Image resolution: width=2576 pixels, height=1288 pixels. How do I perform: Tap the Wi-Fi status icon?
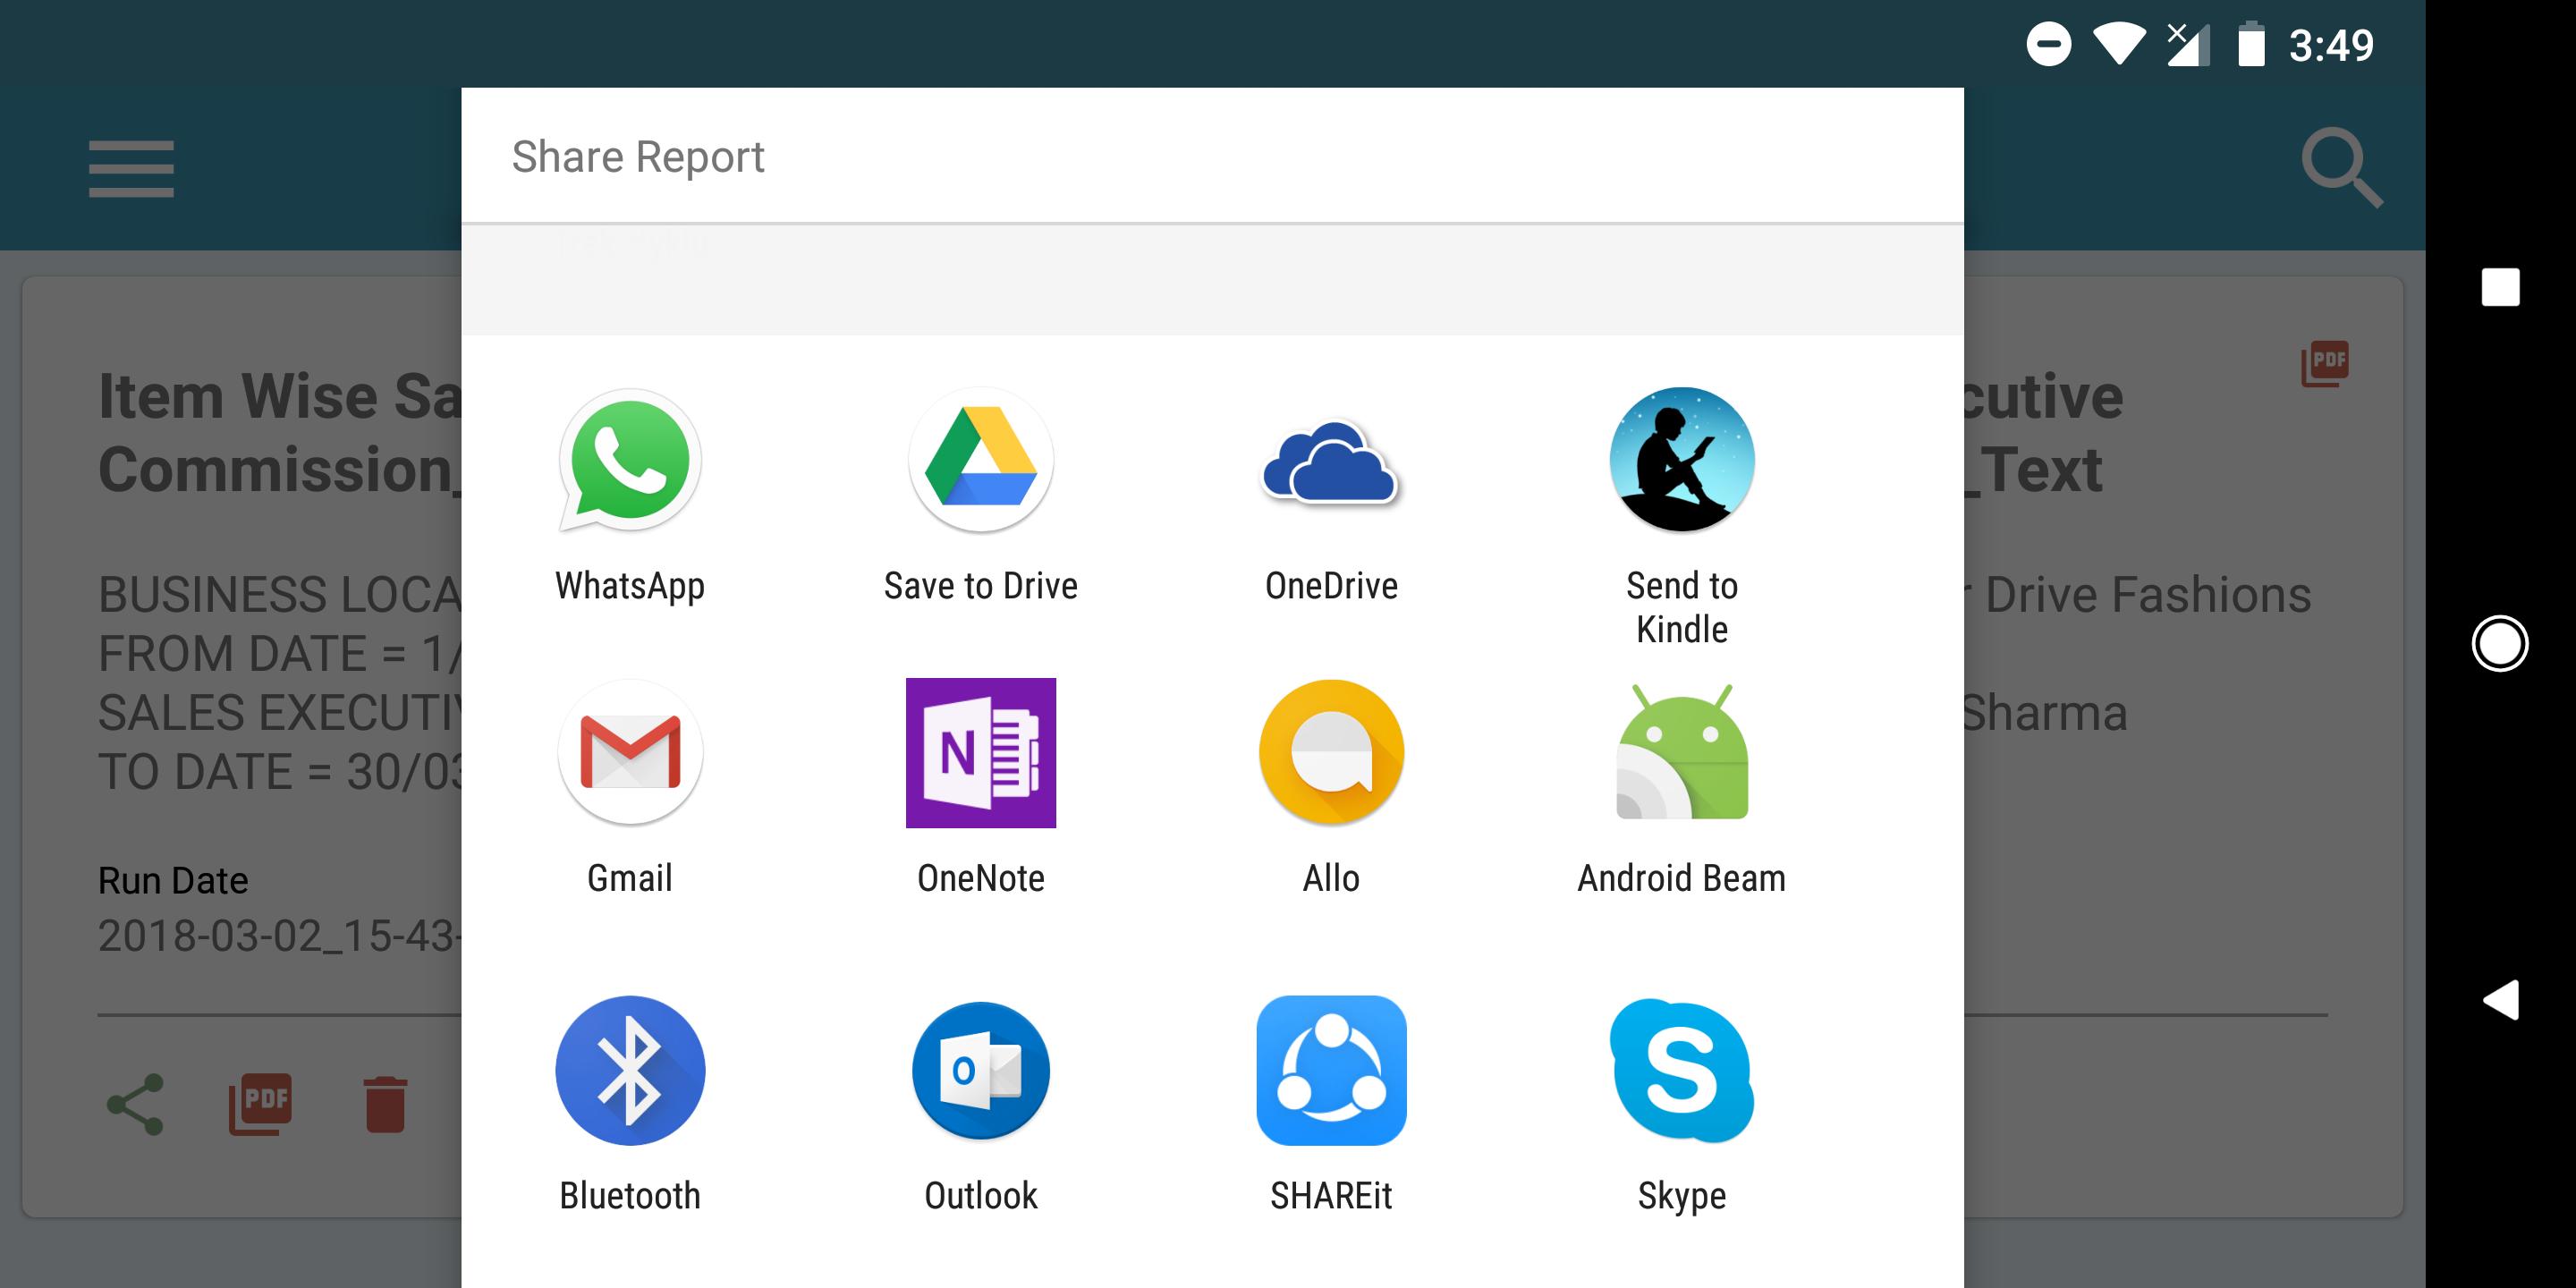click(x=2120, y=44)
